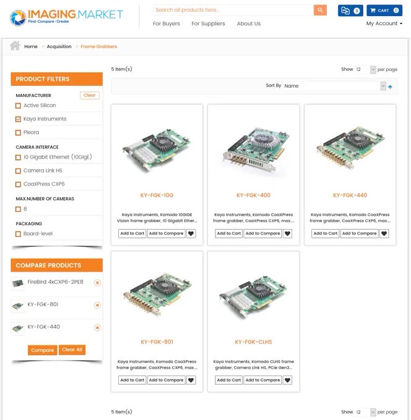
Task: Open the KY-FGK-CLHS product title
Action: point(253,342)
